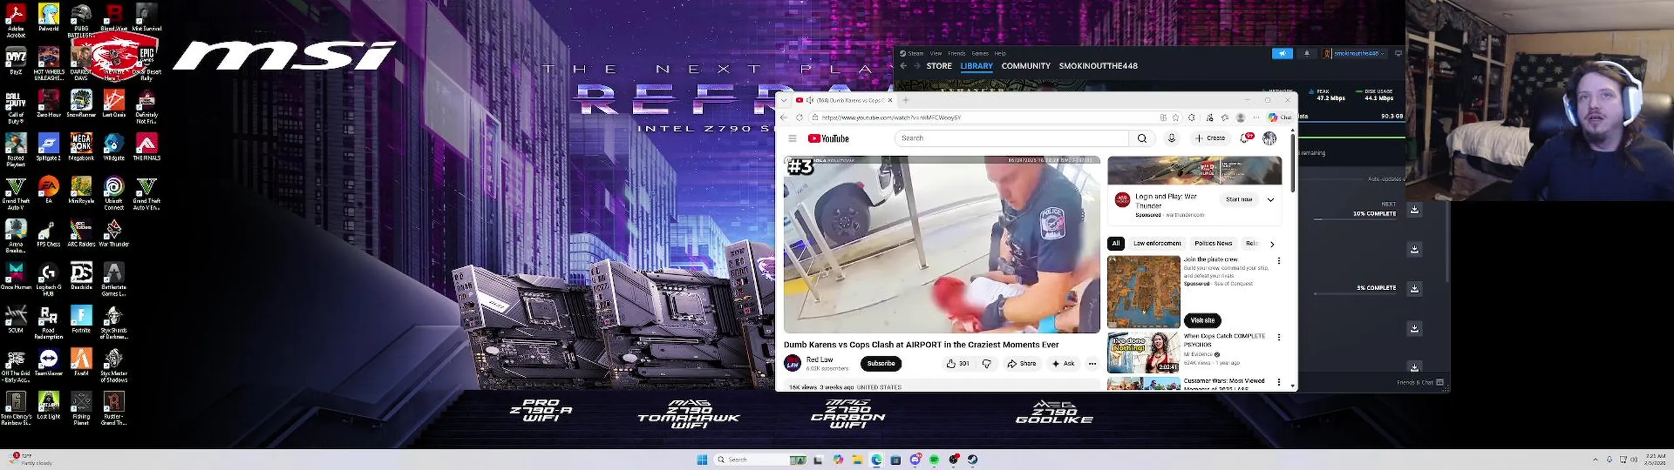Click the 10% COMPLETE progress bar
This screenshot has height=470, width=1674.
(x=1354, y=220)
